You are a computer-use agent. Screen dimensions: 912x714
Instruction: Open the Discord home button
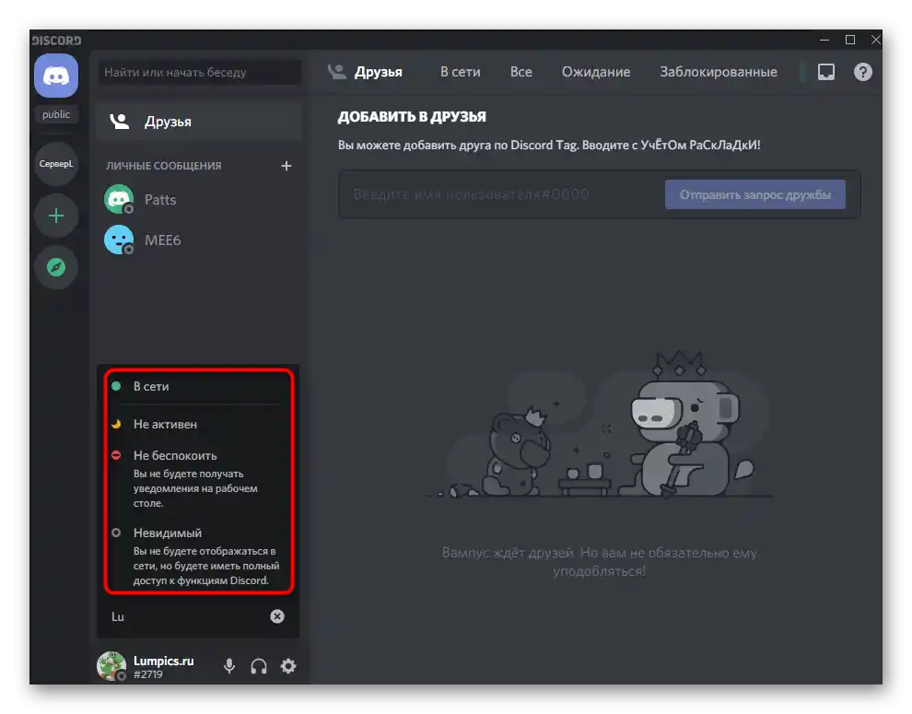point(56,76)
